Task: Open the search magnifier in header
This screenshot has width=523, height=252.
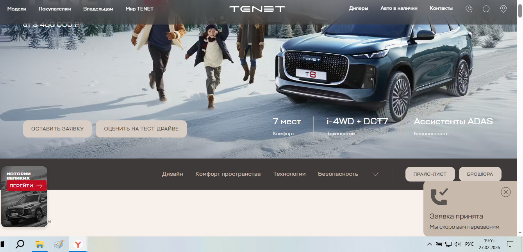Action: click(x=486, y=9)
